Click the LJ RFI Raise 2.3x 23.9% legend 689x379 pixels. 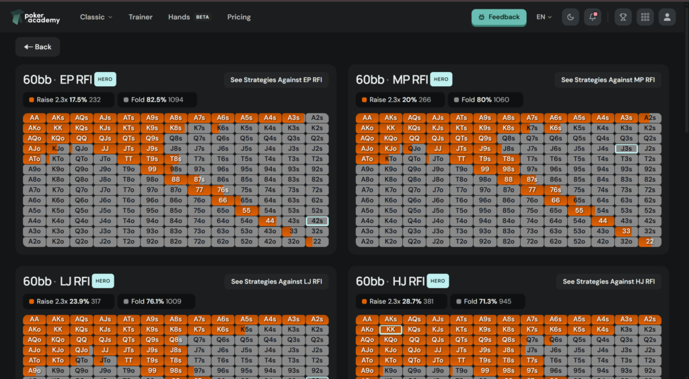click(69, 302)
